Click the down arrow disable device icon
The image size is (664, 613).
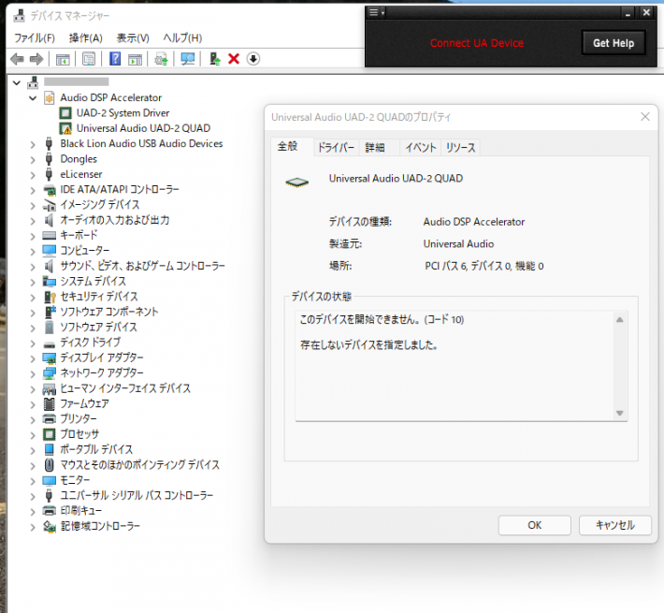point(253,59)
